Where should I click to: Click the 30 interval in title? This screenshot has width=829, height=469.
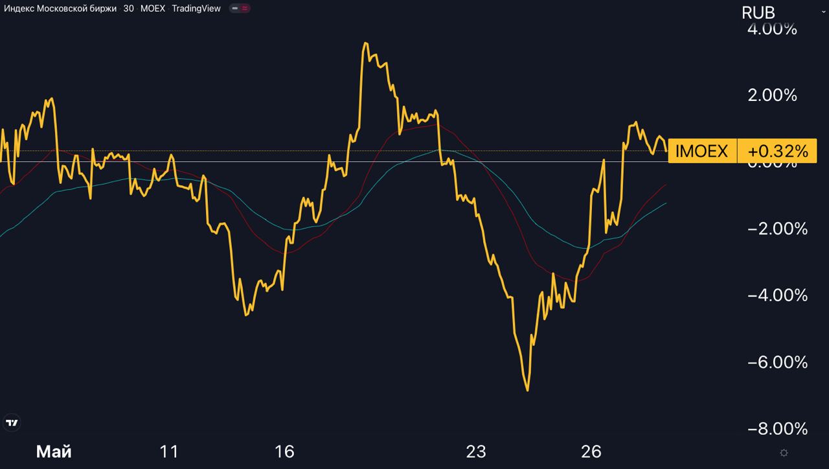click(128, 8)
